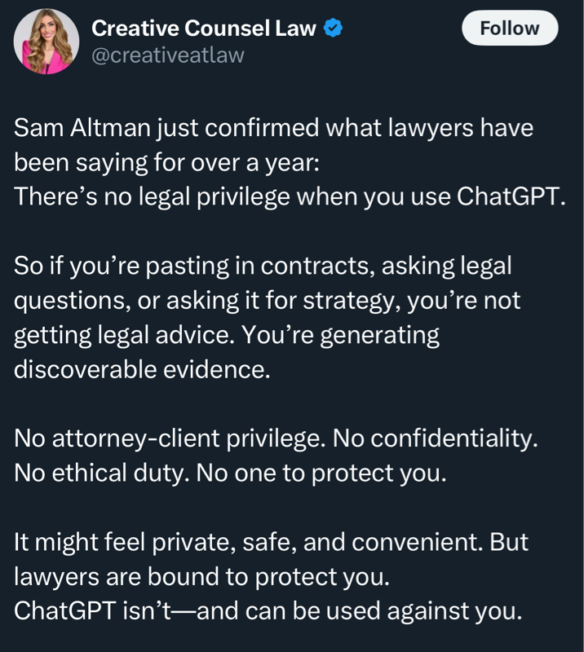The height and width of the screenshot is (652, 584).
Task: Click the final line starting "ChatGPT isn't"
Action: (x=268, y=610)
